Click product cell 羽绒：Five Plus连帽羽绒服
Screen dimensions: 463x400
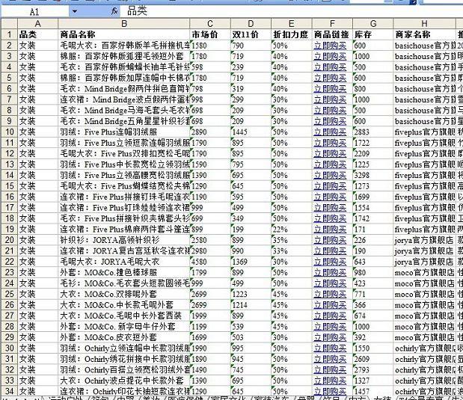[124, 132]
